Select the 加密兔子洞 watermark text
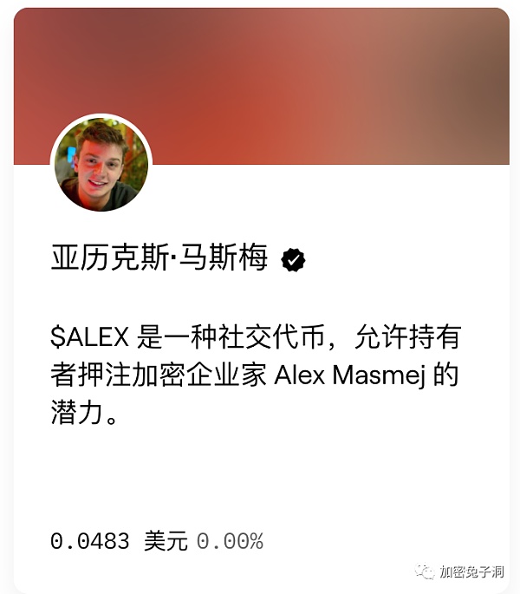Screen dimensions: 520x594 click(x=471, y=571)
